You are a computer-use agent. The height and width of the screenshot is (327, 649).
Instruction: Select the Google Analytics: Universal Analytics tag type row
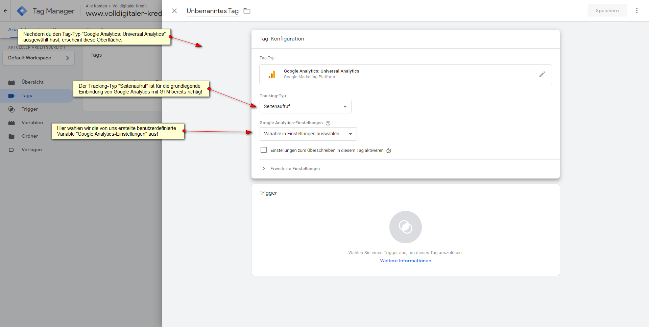point(405,74)
